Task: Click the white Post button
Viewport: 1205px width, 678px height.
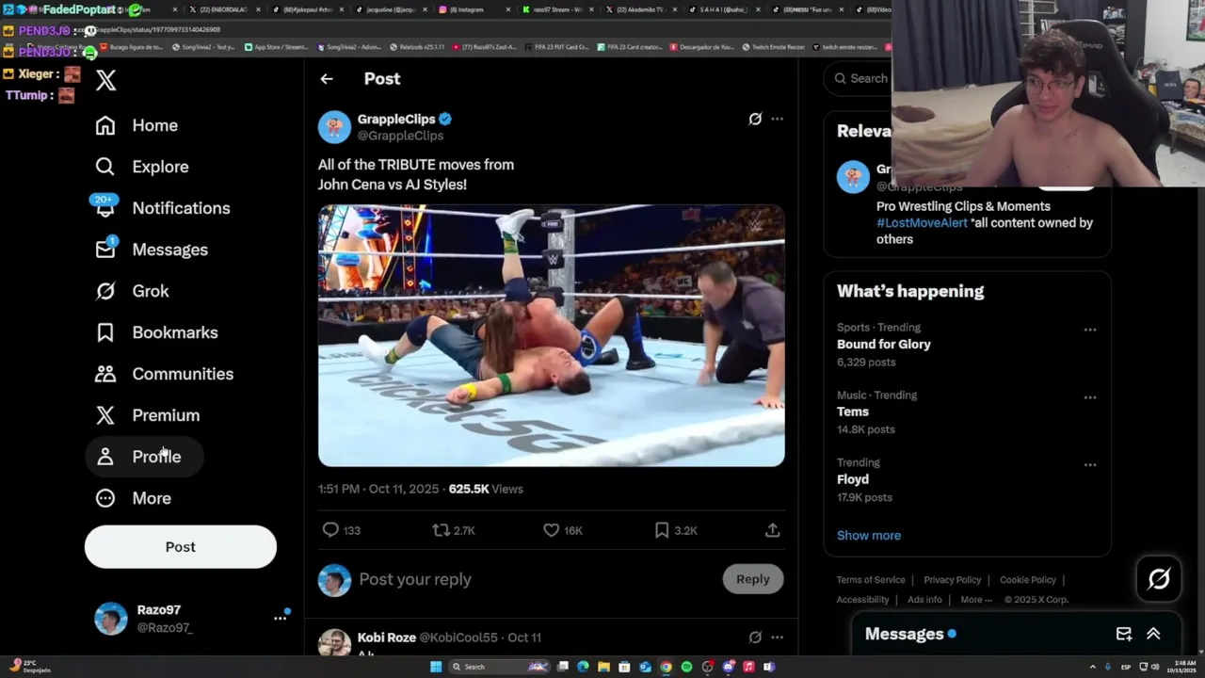Action: (181, 547)
